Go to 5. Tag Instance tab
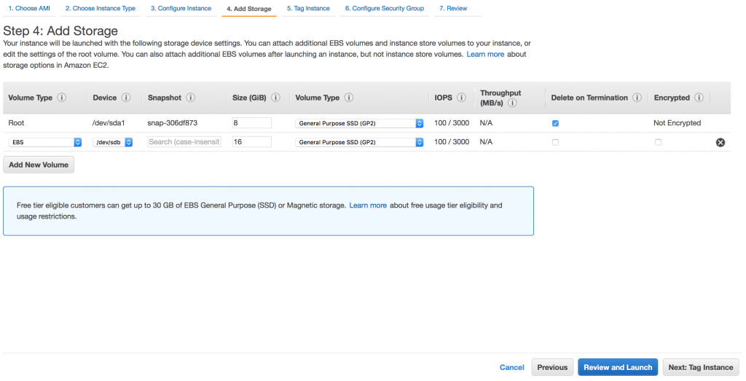Screen dimensions: 746x381 click(x=308, y=9)
